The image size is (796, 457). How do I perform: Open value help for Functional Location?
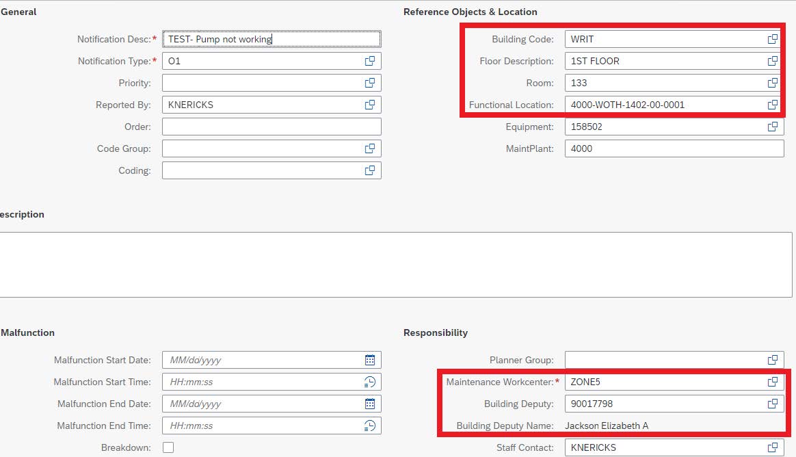[773, 105]
